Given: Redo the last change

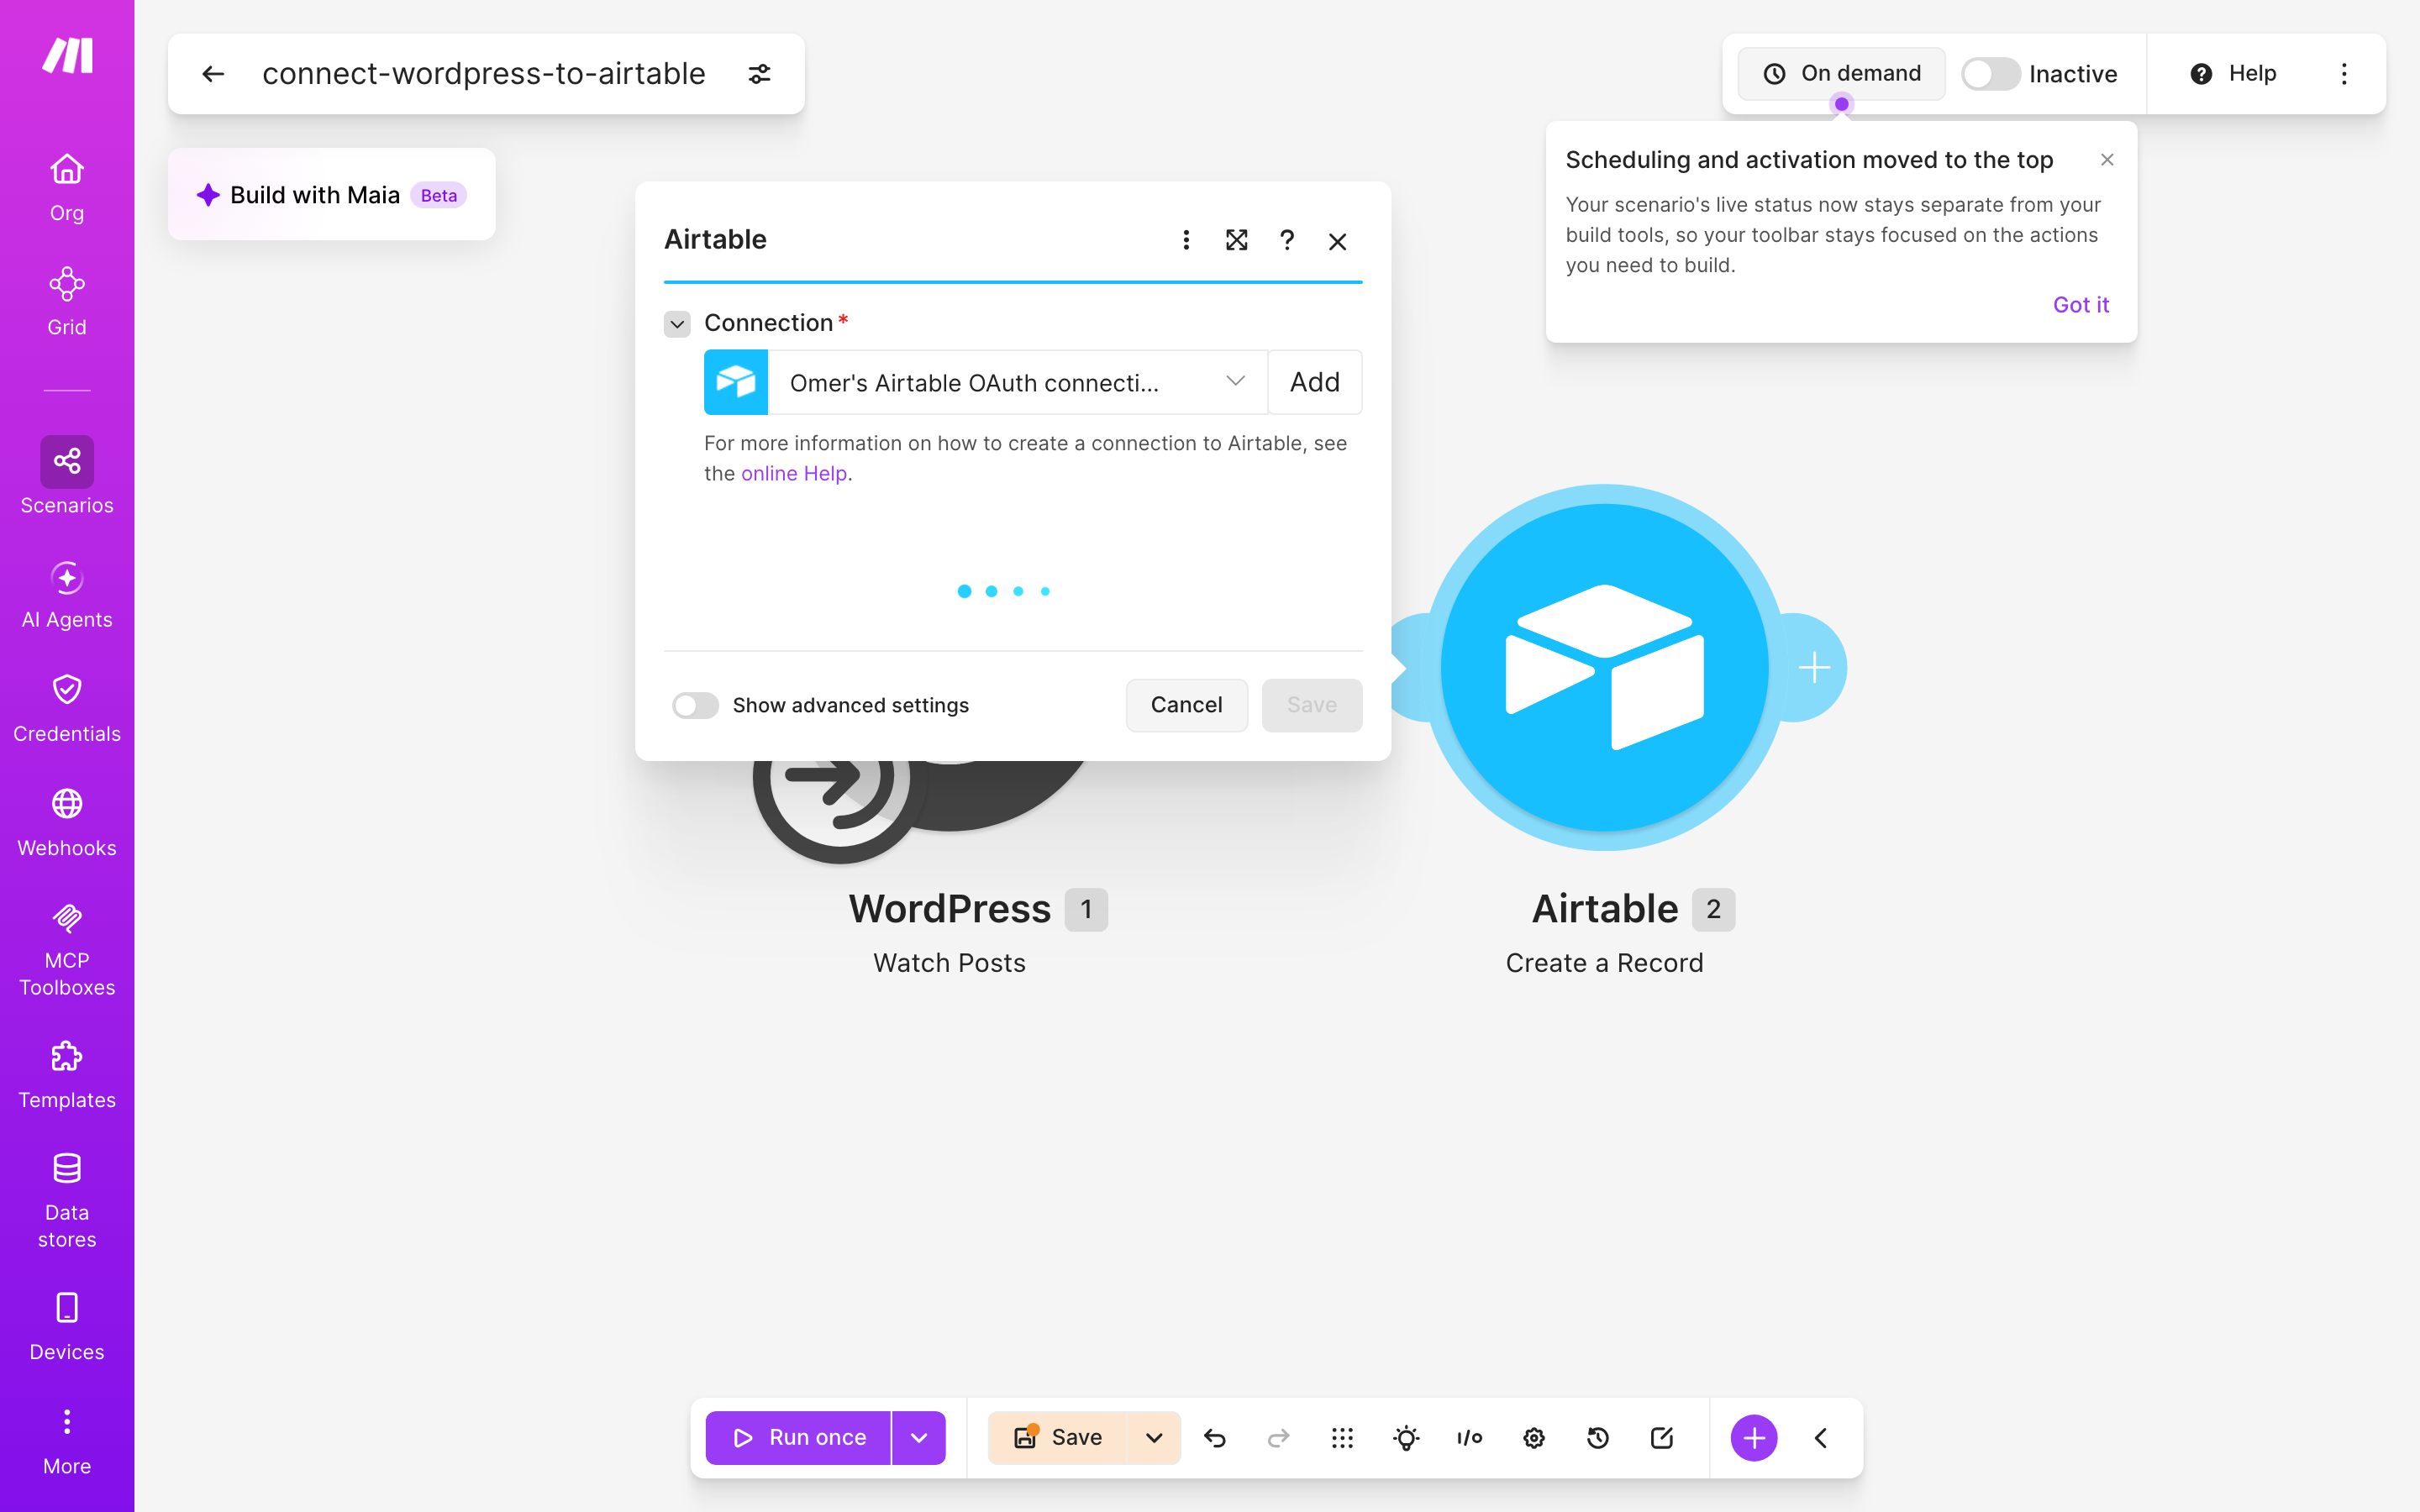Looking at the screenshot, I should tap(1278, 1438).
